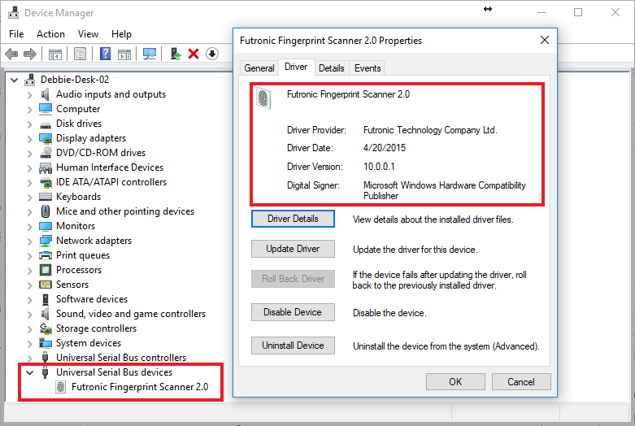
Task: Close the Fingerprint Scanner Properties dialog
Action: (x=545, y=40)
